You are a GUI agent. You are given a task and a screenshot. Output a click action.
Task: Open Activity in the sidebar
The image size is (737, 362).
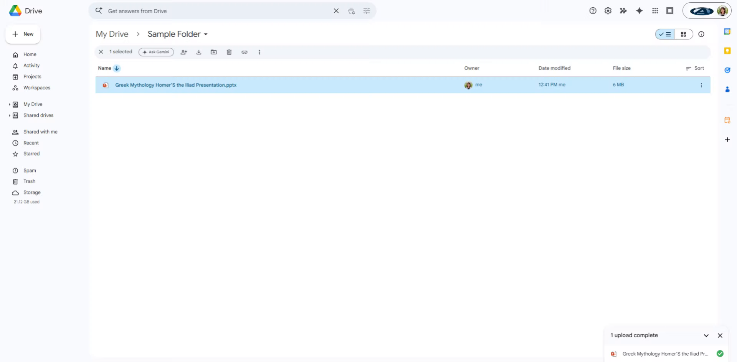coord(31,66)
